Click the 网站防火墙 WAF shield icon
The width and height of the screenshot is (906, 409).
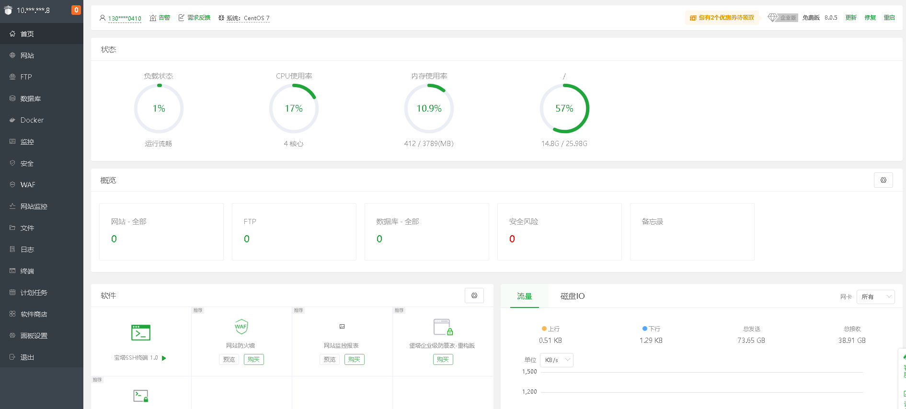(241, 327)
